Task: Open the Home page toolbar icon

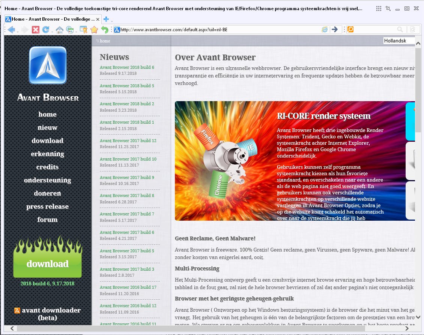Action: point(60,30)
